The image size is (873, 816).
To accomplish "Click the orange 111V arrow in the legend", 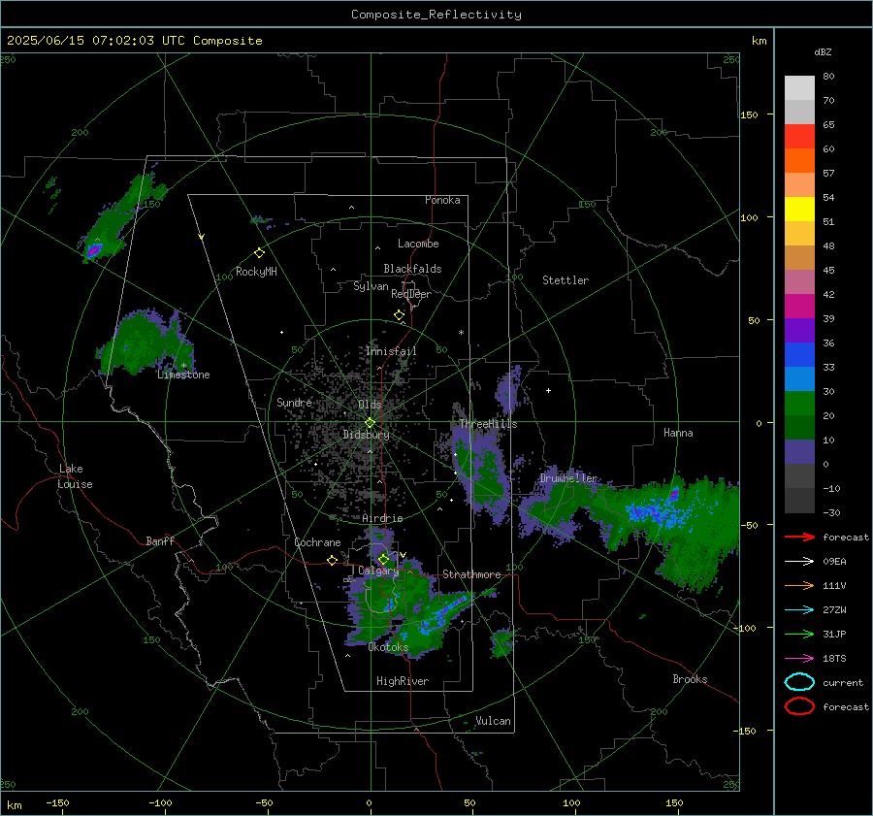I will pyautogui.click(x=799, y=585).
